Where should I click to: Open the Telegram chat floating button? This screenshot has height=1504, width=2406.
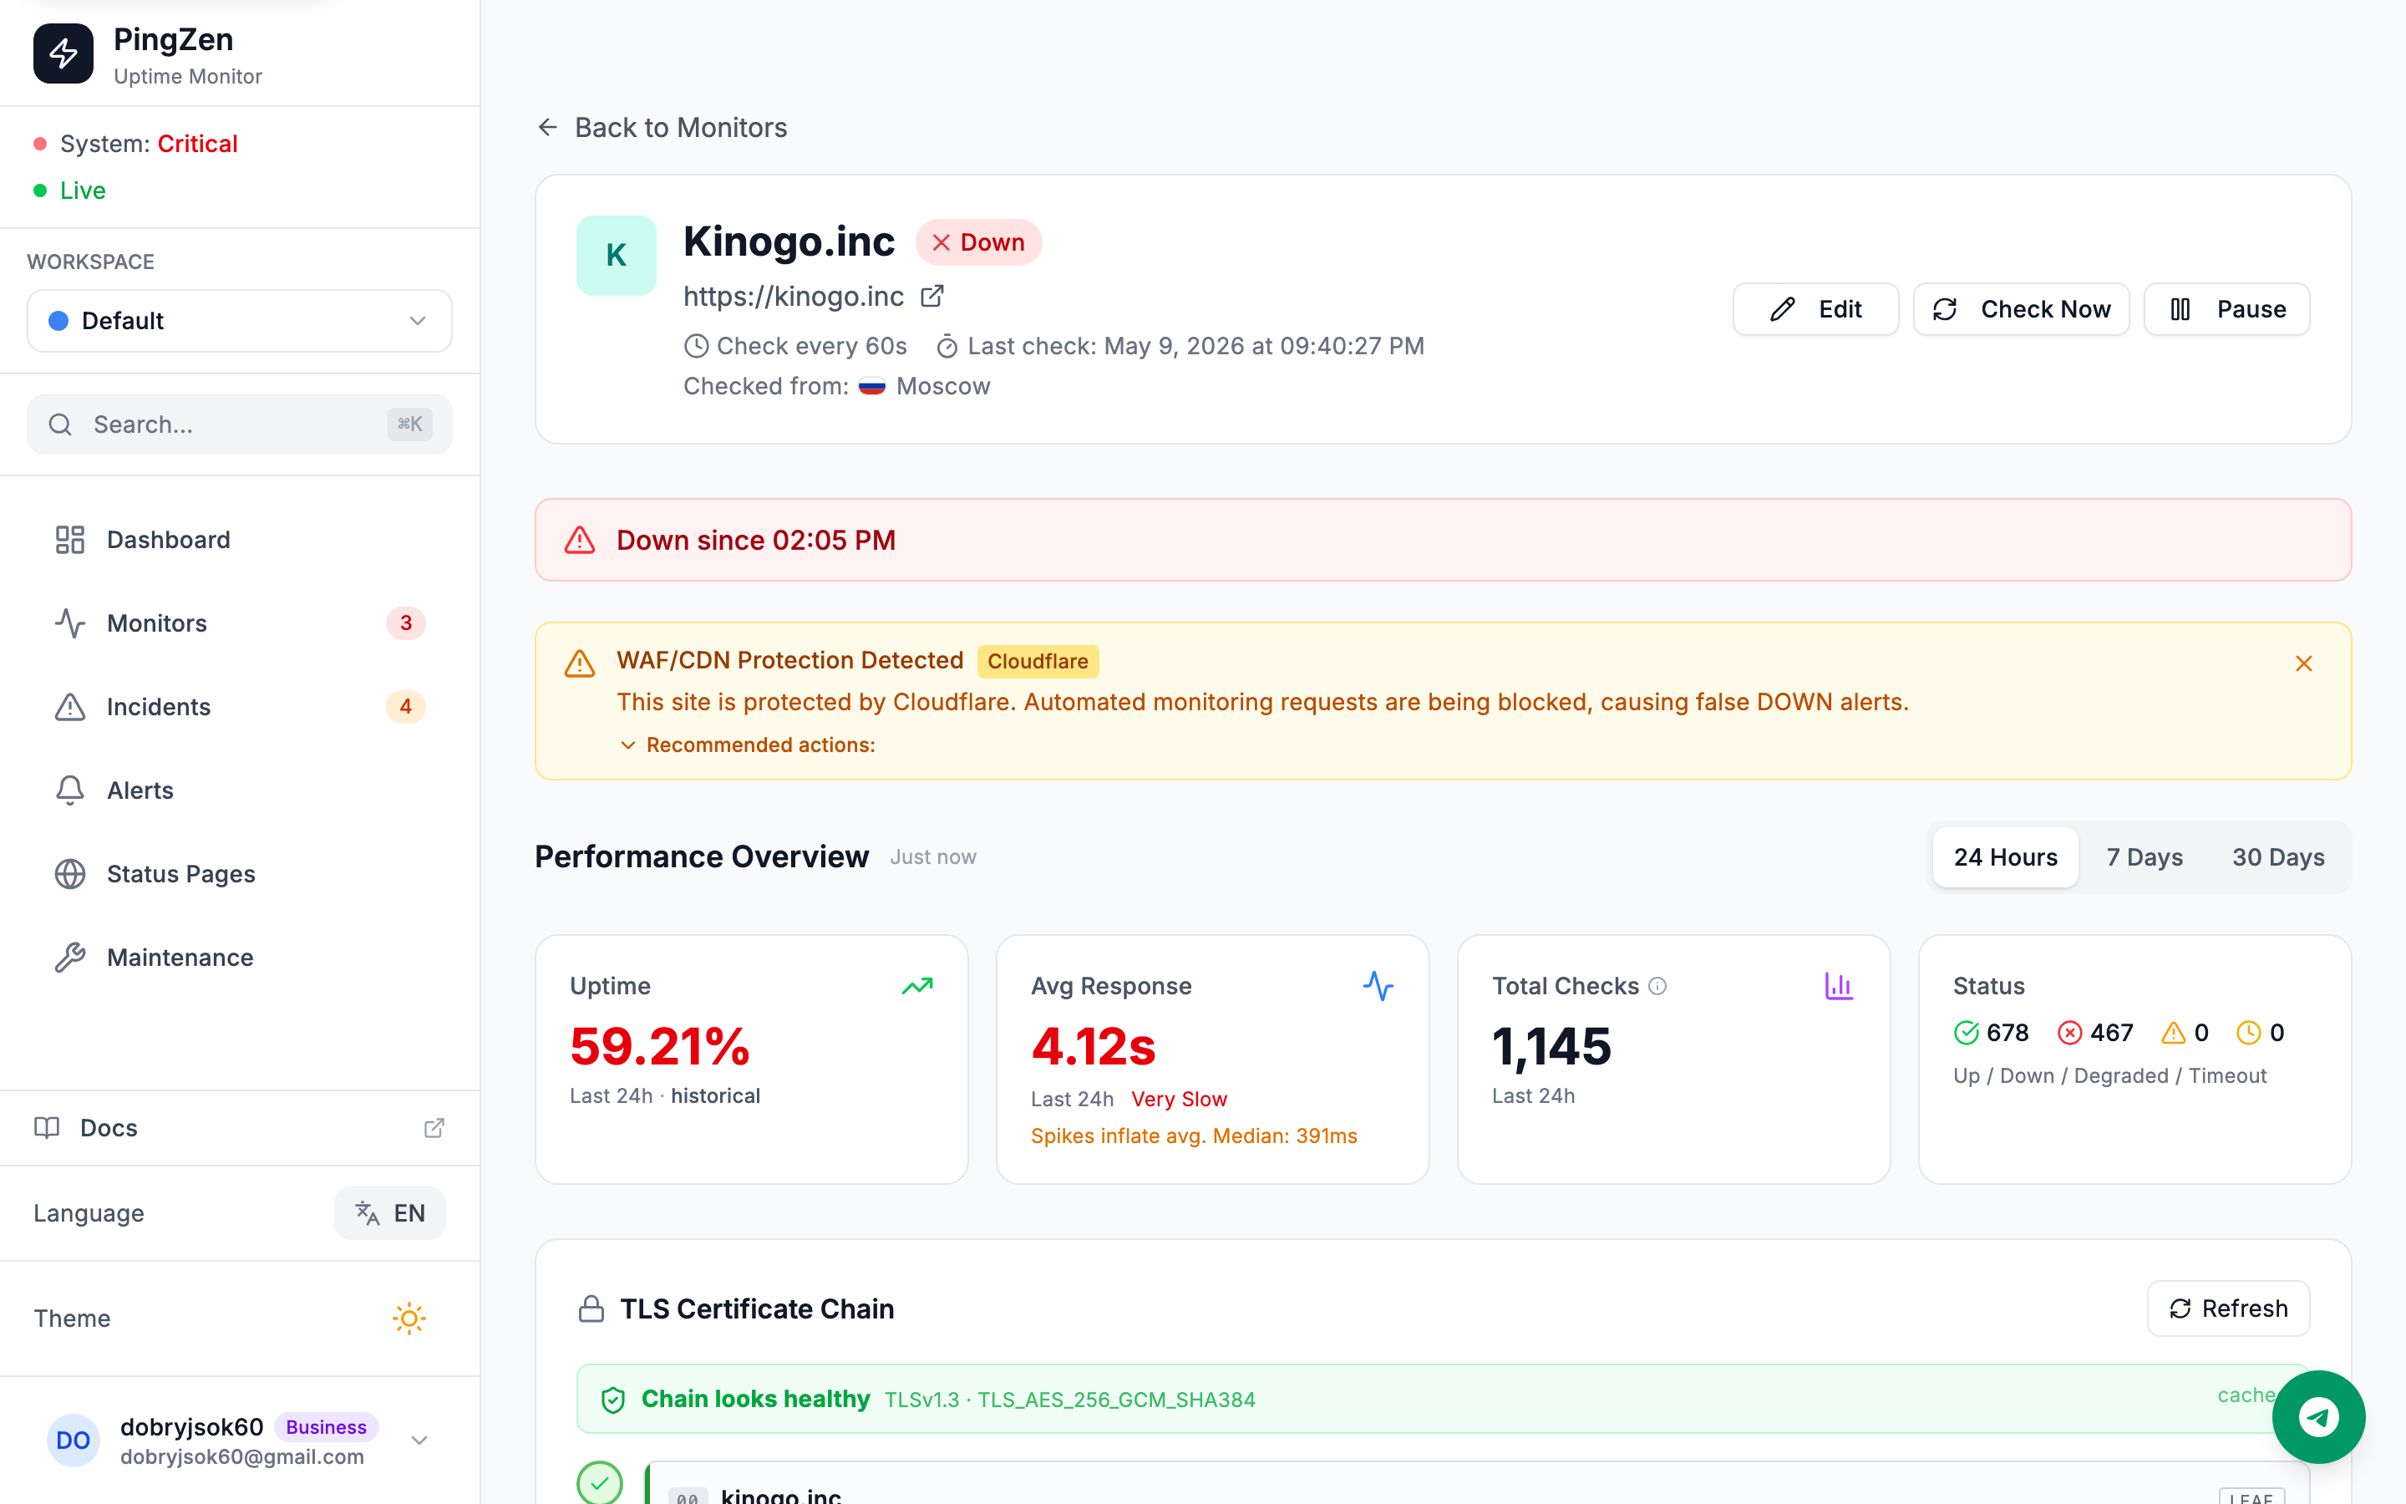click(2318, 1416)
